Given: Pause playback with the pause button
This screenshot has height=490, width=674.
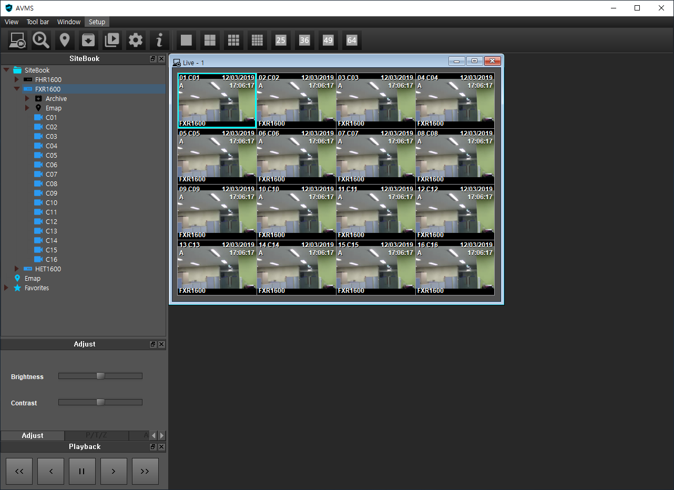Looking at the screenshot, I should pos(82,472).
